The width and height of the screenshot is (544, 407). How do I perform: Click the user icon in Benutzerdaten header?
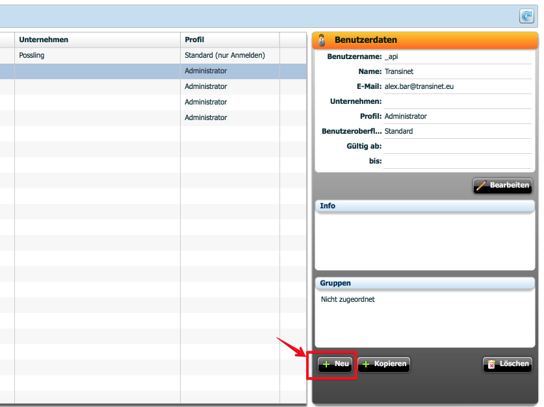[322, 41]
